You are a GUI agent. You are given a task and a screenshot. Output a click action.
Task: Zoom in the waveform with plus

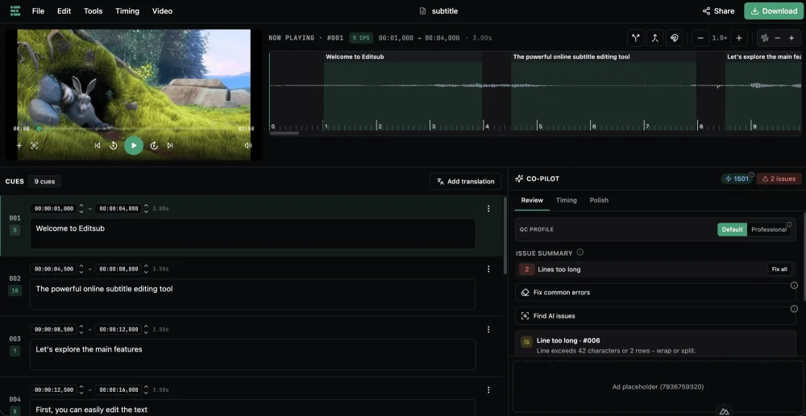791,38
